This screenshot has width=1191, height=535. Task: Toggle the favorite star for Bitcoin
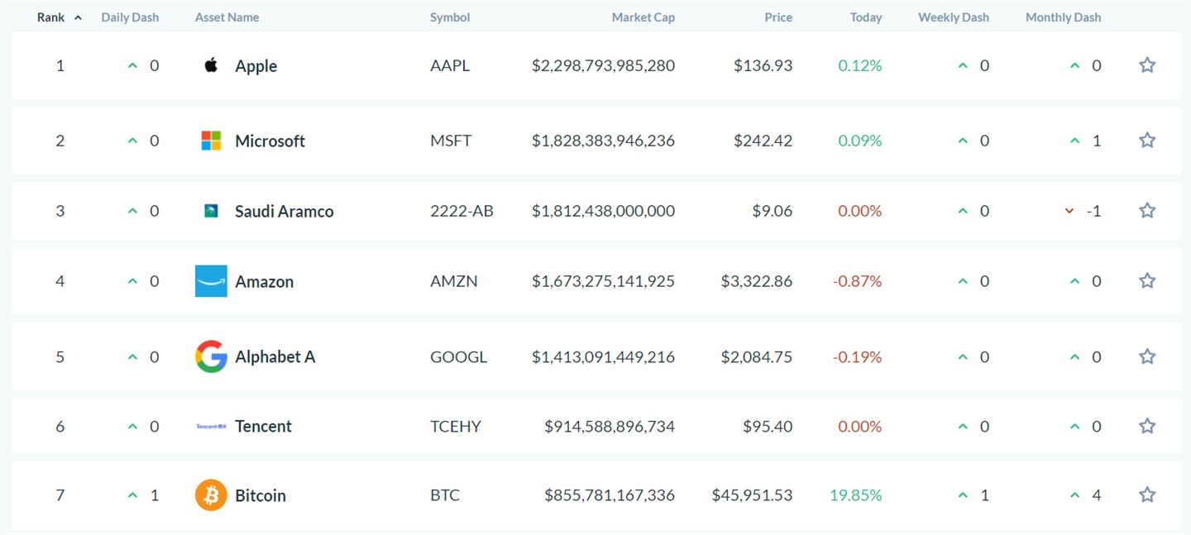pos(1147,494)
